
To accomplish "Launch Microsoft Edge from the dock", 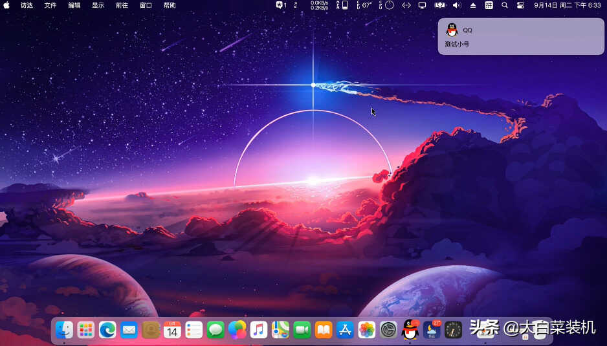I will tap(107, 330).
